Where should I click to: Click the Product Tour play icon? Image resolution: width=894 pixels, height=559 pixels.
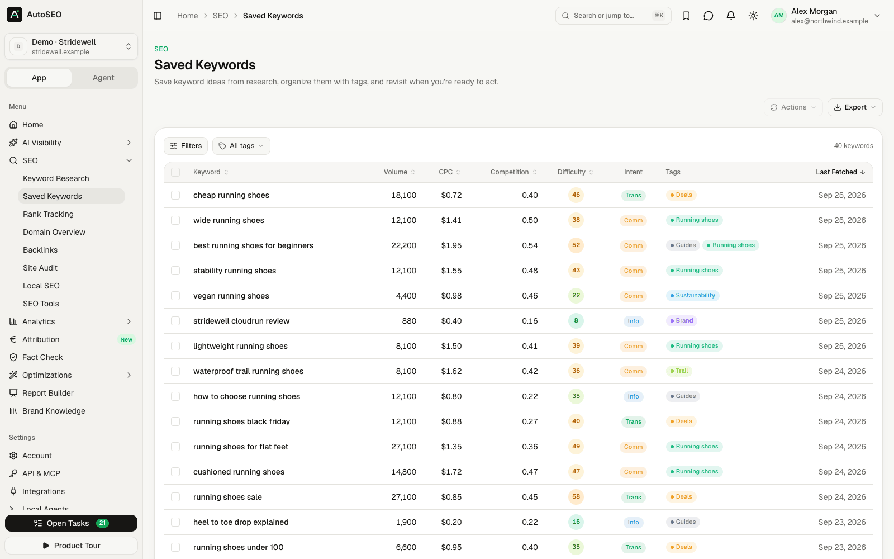(46, 546)
